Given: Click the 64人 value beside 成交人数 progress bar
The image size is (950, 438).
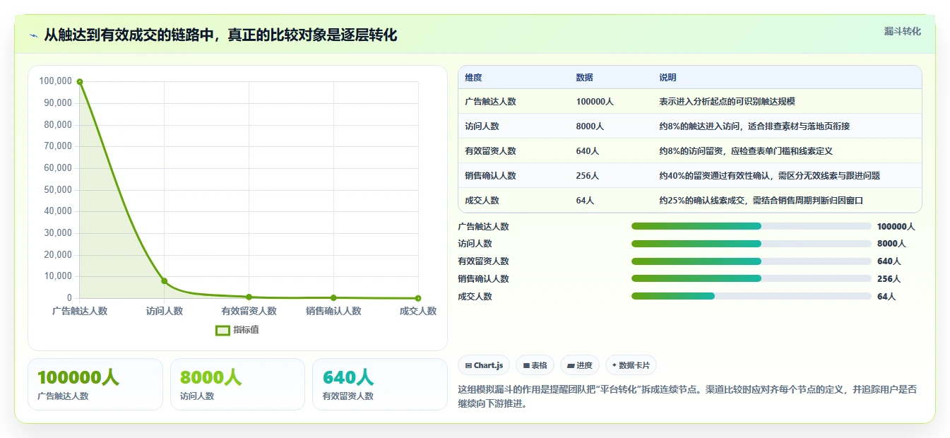Looking at the screenshot, I should [886, 297].
